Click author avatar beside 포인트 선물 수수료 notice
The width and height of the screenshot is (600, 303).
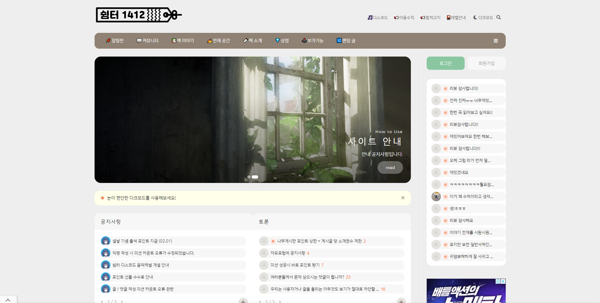tap(106, 277)
